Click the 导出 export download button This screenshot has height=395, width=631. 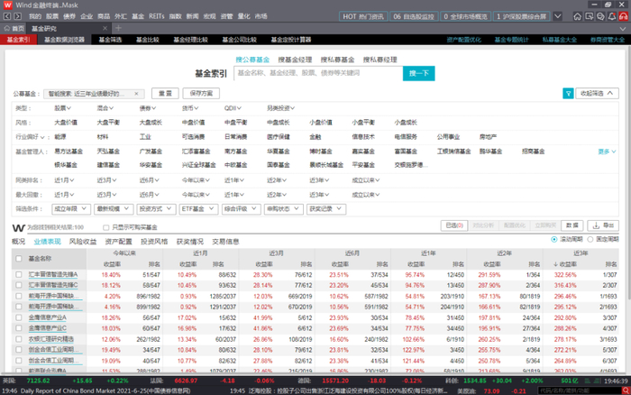[603, 225]
